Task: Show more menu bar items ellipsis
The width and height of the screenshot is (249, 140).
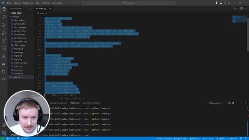Action: (x=67, y=3)
